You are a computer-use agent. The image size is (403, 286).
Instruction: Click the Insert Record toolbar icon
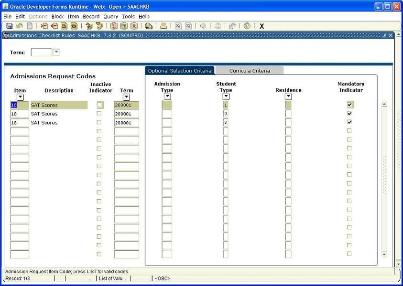(44, 26)
